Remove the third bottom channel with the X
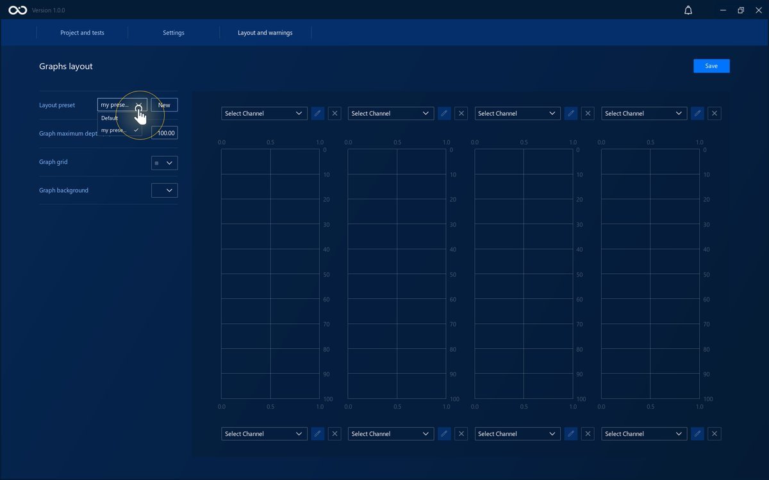Screen dimensions: 769x480 pos(588,434)
